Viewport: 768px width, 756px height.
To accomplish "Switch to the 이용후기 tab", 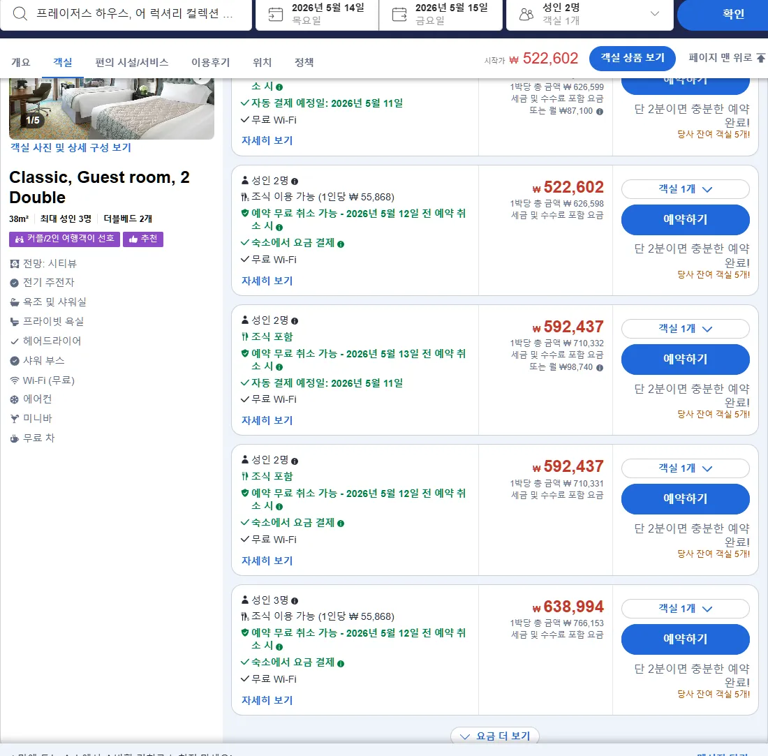I will pos(210,62).
